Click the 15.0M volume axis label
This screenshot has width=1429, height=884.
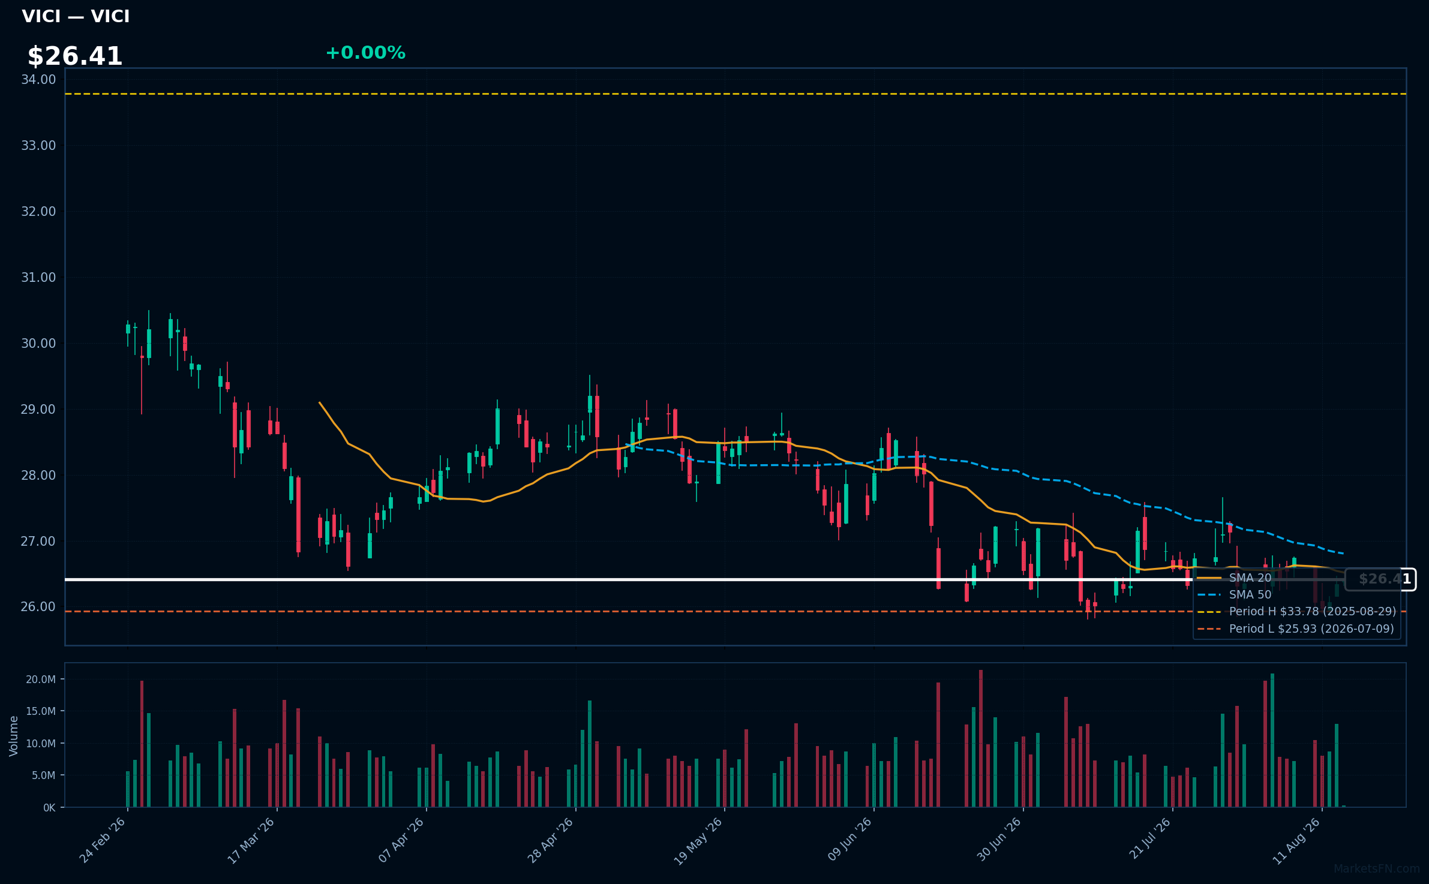pyautogui.click(x=41, y=711)
